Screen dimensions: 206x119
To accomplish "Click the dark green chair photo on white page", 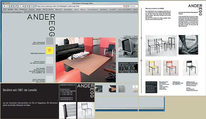I will [x=190, y=68].
